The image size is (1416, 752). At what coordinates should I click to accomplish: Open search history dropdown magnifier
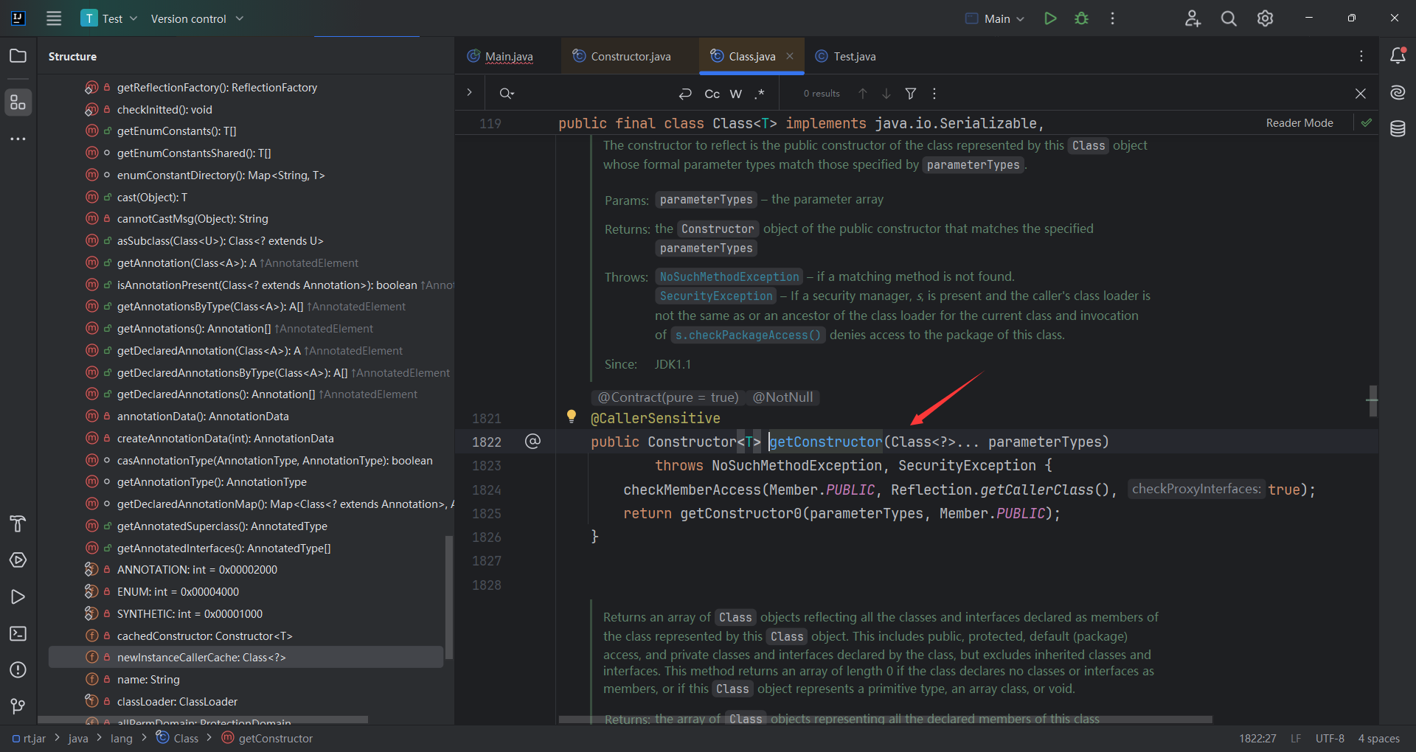pos(507,94)
